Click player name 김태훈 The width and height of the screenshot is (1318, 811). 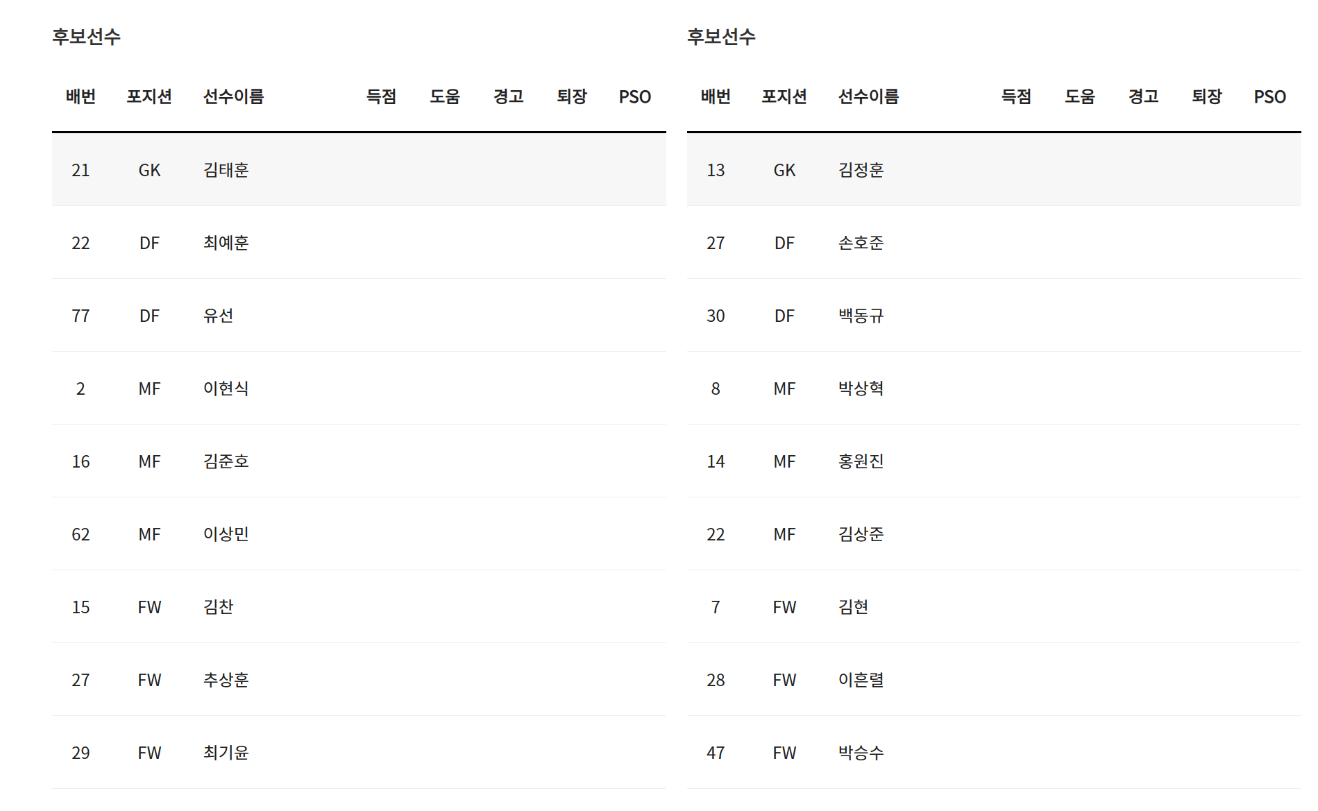tap(226, 170)
